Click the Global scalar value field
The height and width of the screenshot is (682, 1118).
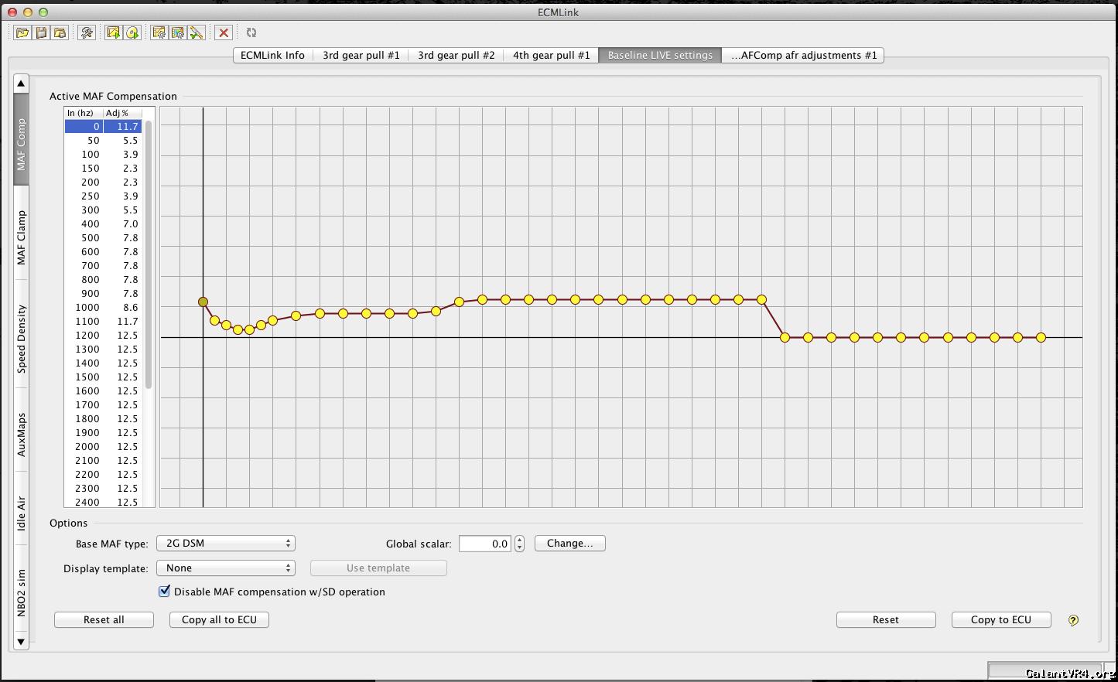pyautogui.click(x=485, y=544)
